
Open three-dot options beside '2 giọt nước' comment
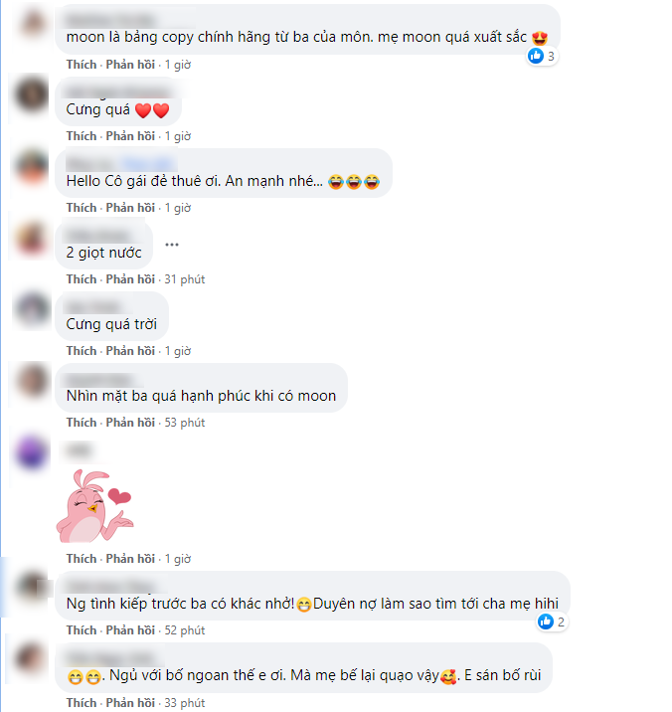tap(172, 245)
